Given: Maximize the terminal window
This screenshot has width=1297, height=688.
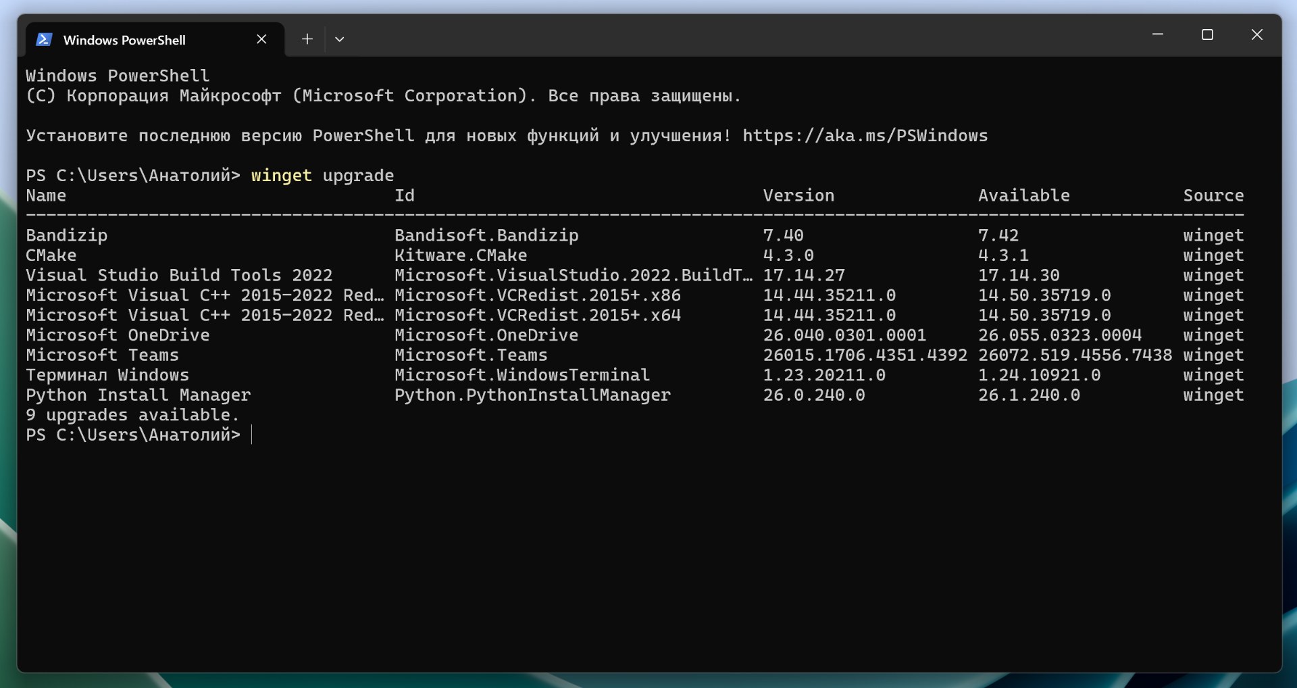Looking at the screenshot, I should pyautogui.click(x=1207, y=34).
